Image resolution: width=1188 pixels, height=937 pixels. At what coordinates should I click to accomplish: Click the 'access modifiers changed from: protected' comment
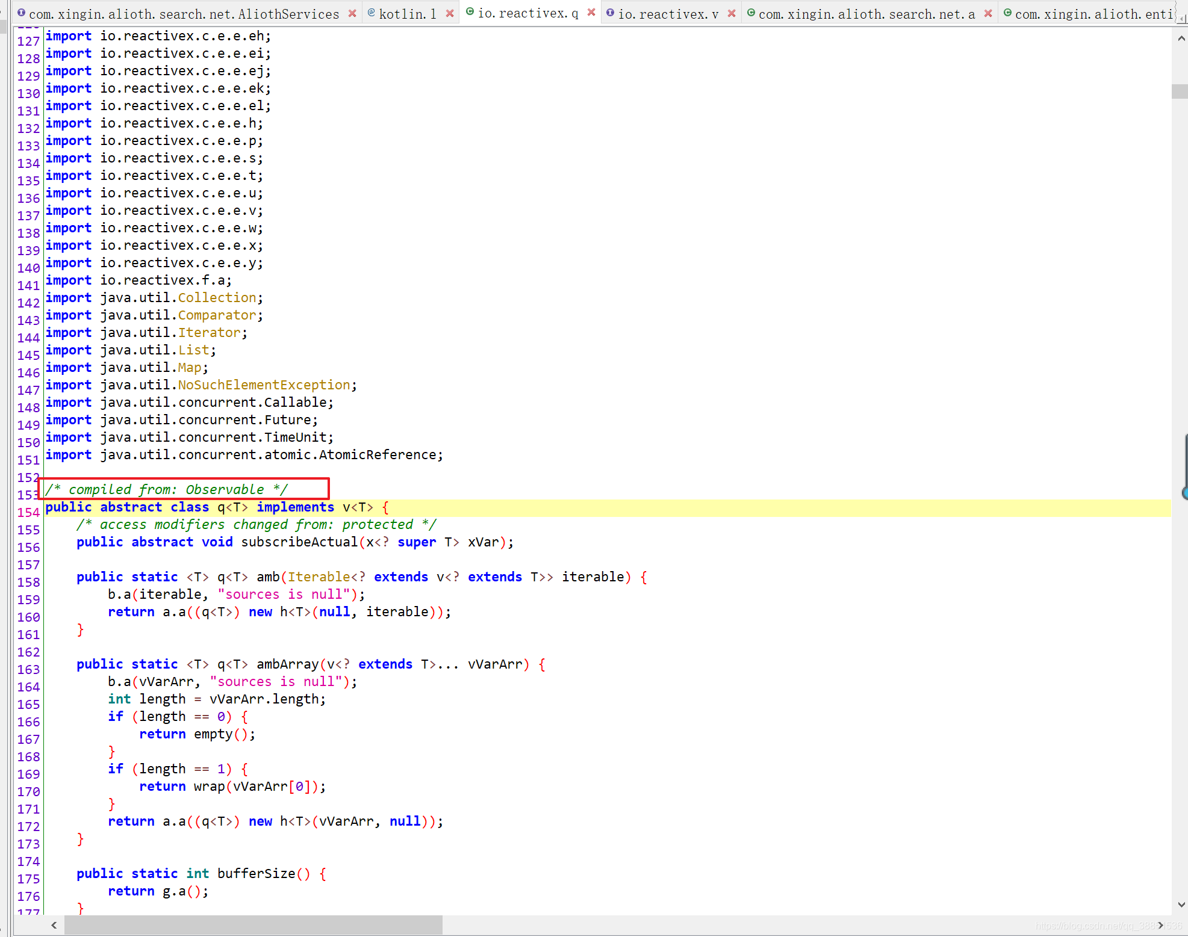pyautogui.click(x=257, y=525)
